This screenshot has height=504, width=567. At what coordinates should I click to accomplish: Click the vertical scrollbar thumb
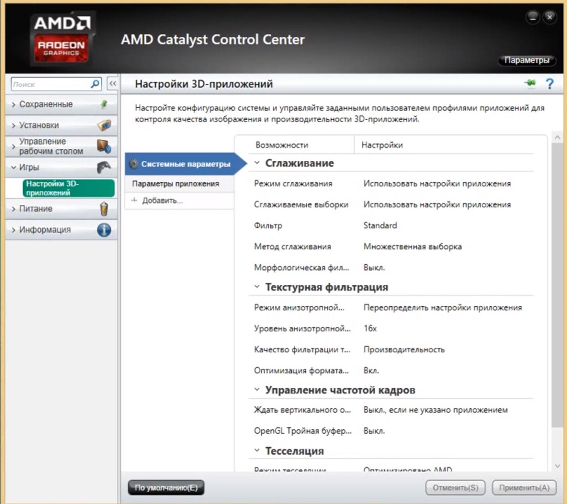pos(557,285)
